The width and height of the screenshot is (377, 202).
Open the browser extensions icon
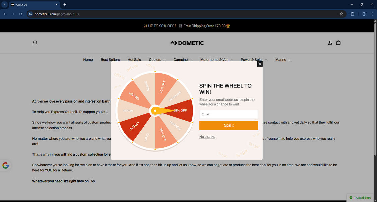pos(352,14)
